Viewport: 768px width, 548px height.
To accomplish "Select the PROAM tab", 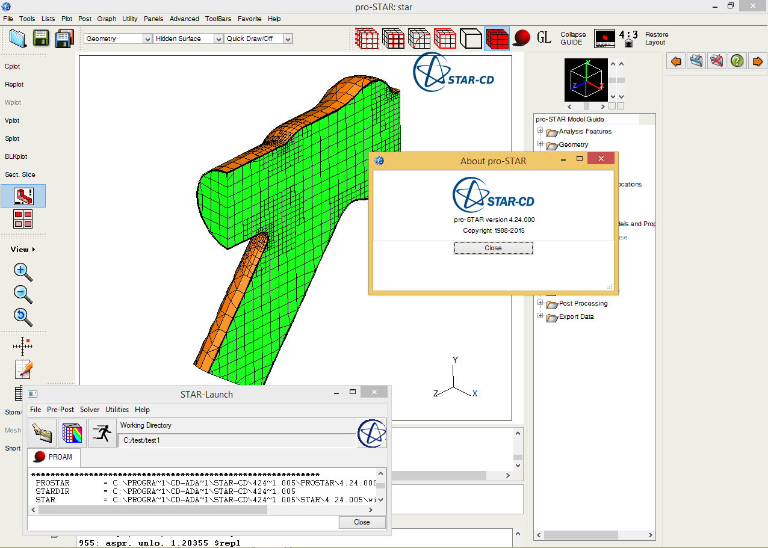I will [54, 457].
